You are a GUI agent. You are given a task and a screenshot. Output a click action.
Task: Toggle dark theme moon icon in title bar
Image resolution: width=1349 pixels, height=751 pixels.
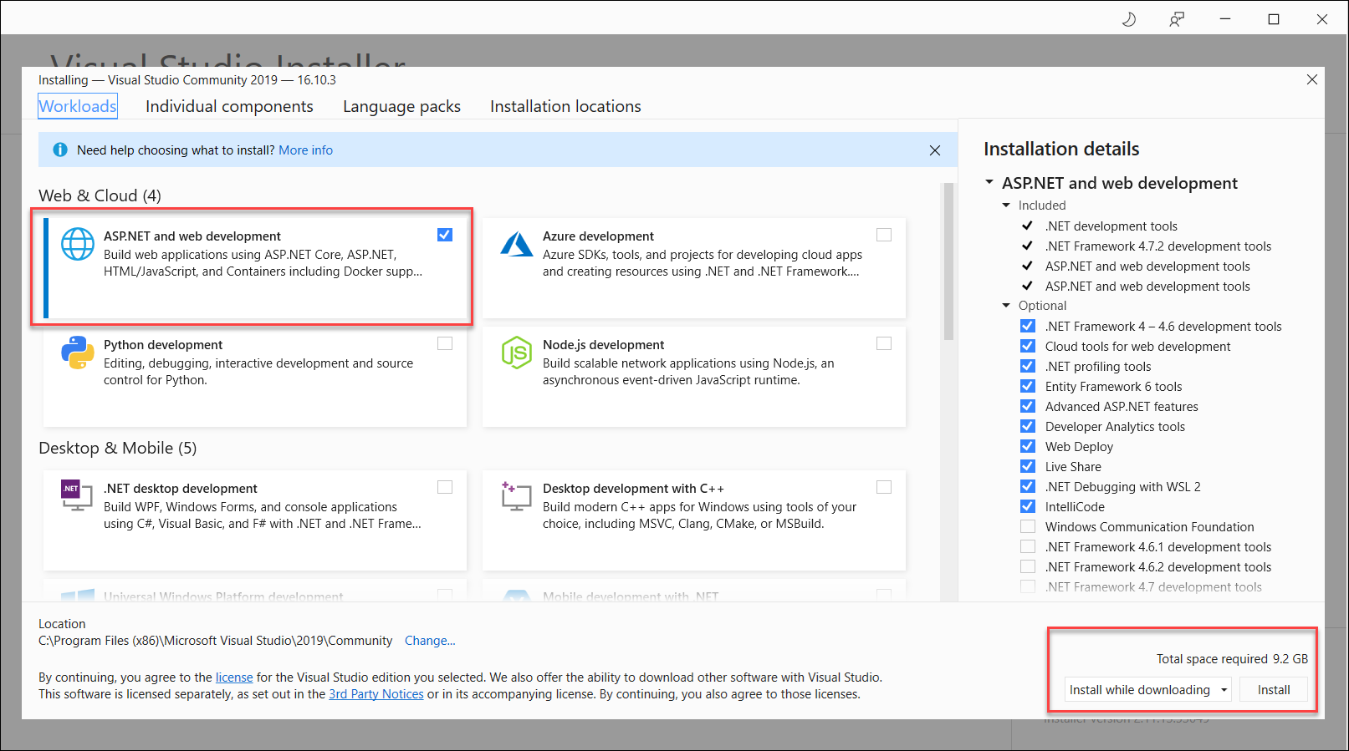point(1128,19)
